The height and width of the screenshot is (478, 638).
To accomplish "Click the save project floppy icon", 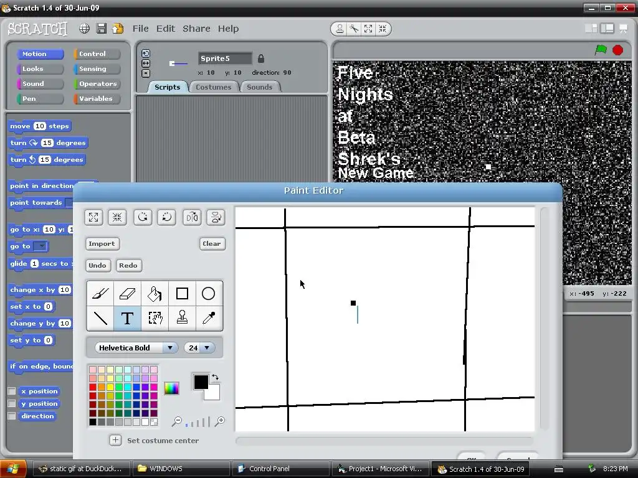I will pyautogui.click(x=102, y=29).
